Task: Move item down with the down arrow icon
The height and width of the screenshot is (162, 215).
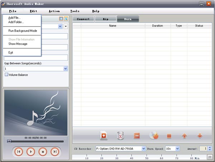Action: pos(200,136)
